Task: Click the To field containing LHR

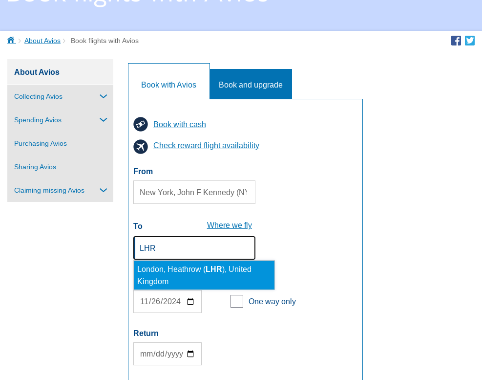Action: (194, 248)
